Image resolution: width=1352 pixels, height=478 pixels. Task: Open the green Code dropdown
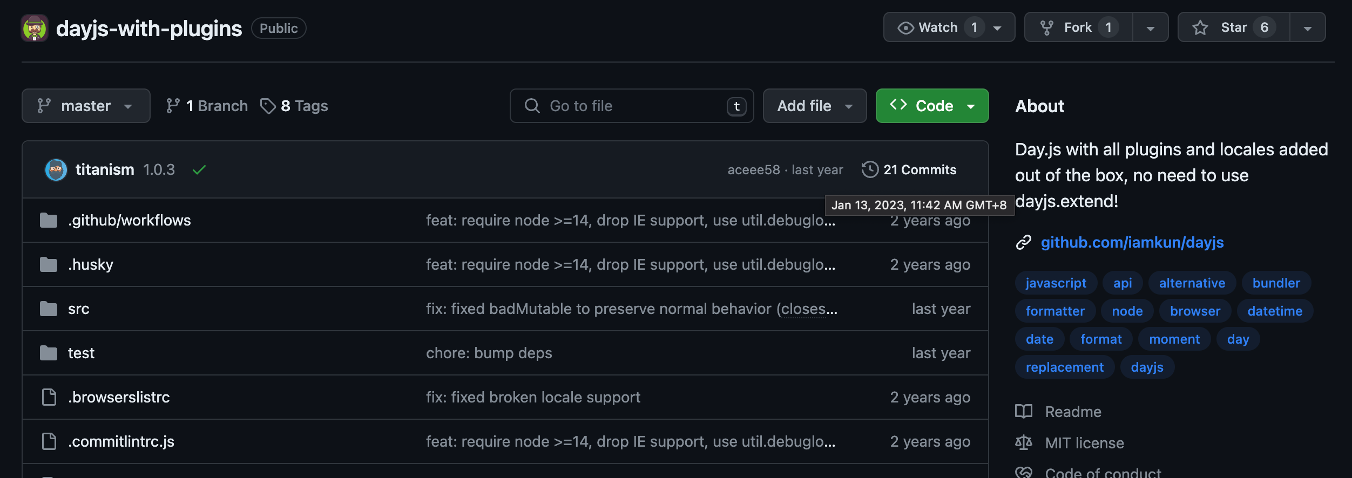pos(932,106)
